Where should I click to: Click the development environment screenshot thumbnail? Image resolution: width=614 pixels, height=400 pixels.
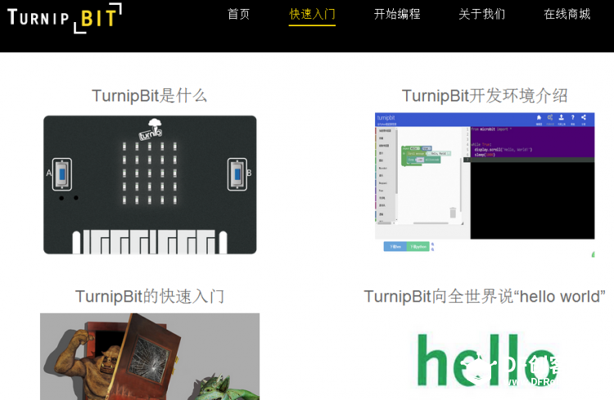click(485, 185)
